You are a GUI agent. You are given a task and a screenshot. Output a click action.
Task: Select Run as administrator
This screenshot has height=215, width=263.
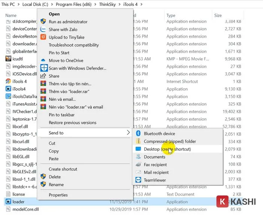pos(85,22)
